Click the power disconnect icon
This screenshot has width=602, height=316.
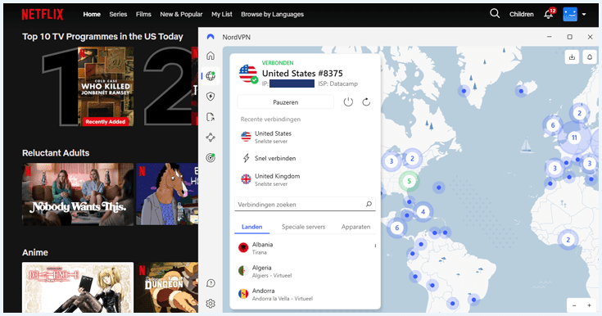(348, 102)
